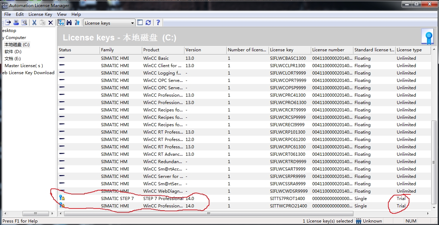Click the Unknown status bar entry
The height and width of the screenshot is (225, 439).
pos(372,221)
